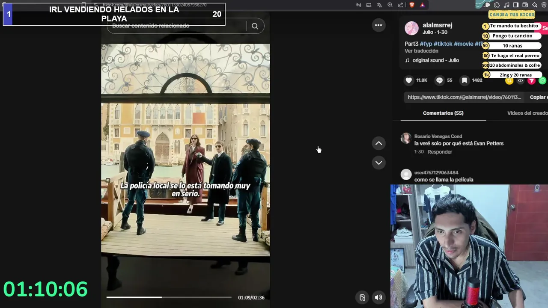Open the Brave wallet icon
Image resolution: width=548 pixels, height=308 pixels.
(525, 5)
